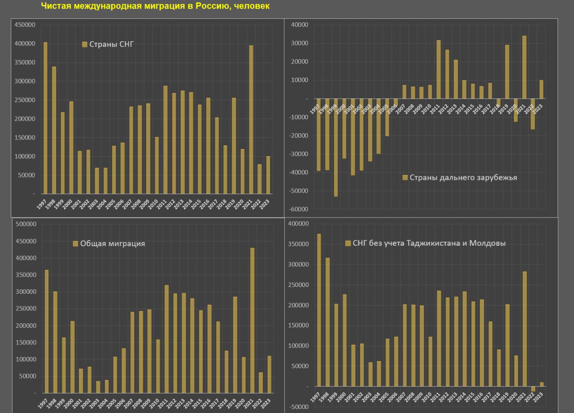
Task: Click the Общая миграция legend text
Action: 113,243
